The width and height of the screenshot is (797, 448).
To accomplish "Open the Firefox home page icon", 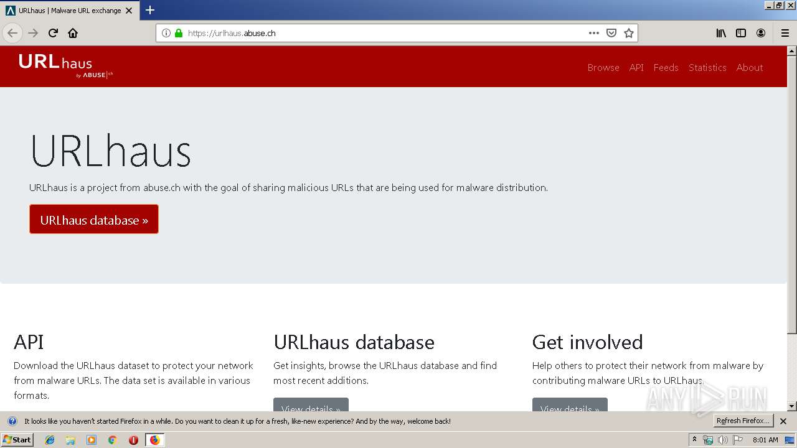I will pyautogui.click(x=73, y=33).
